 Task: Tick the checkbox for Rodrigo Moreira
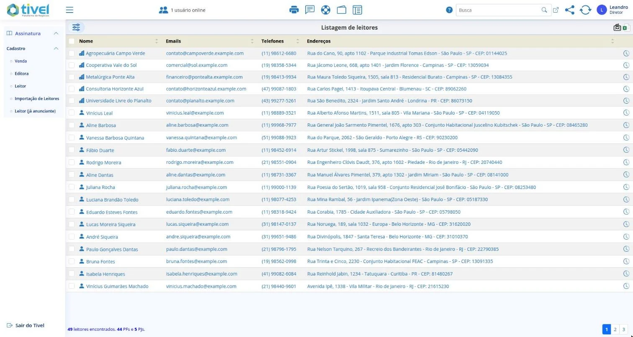point(72,162)
